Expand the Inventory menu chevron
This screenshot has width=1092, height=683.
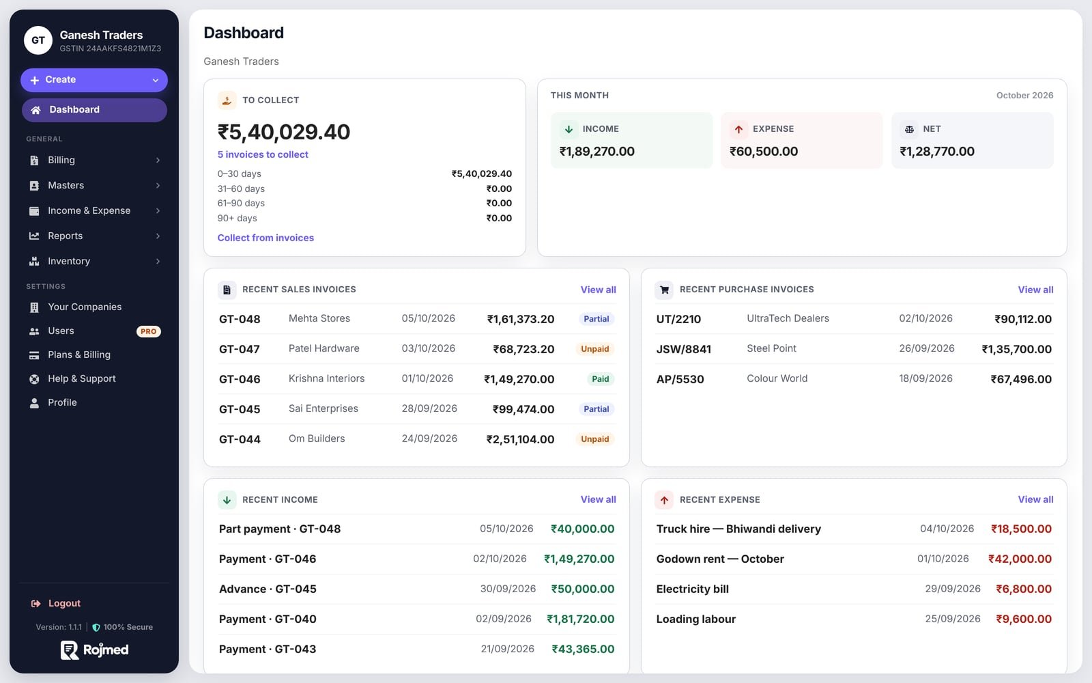click(158, 262)
